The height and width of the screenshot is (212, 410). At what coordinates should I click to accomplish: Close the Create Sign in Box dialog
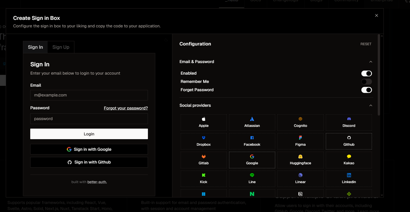[376, 16]
